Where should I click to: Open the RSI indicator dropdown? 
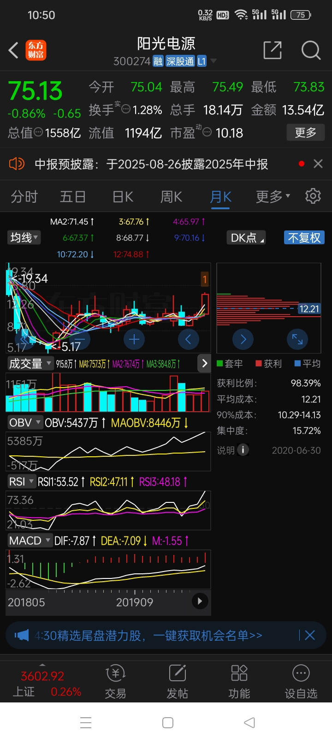22,482
